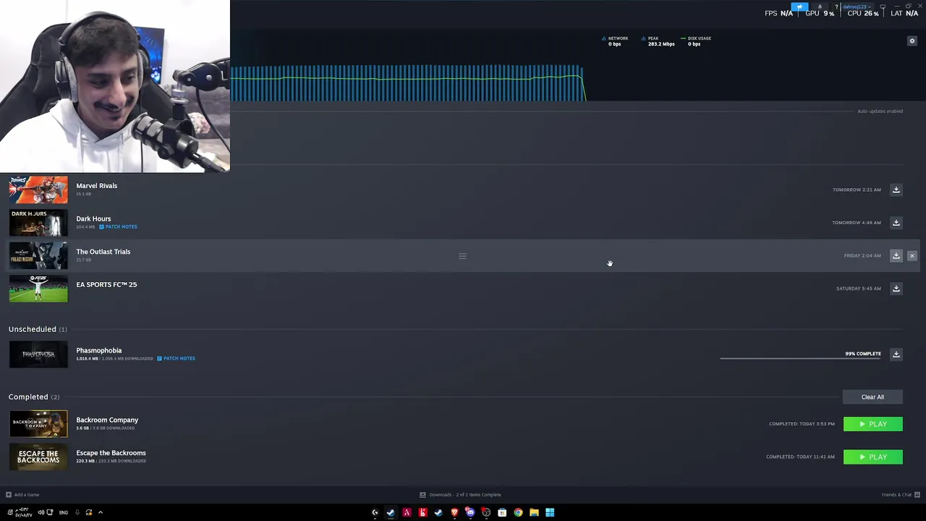Open Phasmophobia game thumbnail

click(38, 355)
